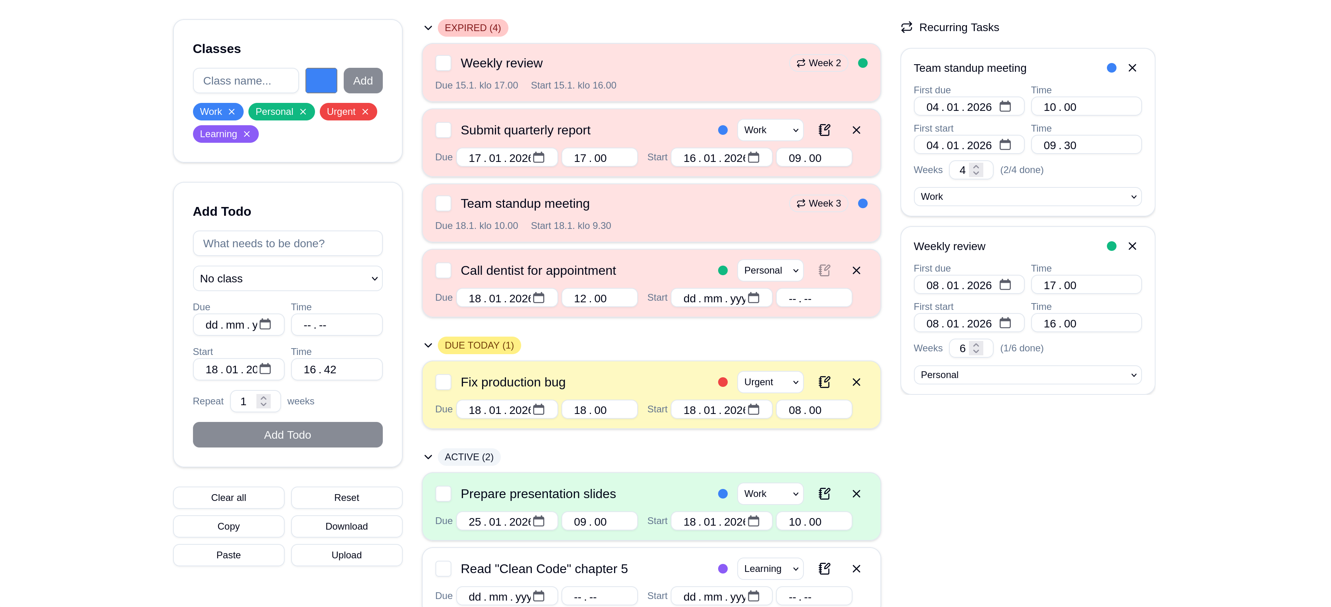Collapse the ACTIVE group header
The image size is (1331, 607).
(428, 457)
